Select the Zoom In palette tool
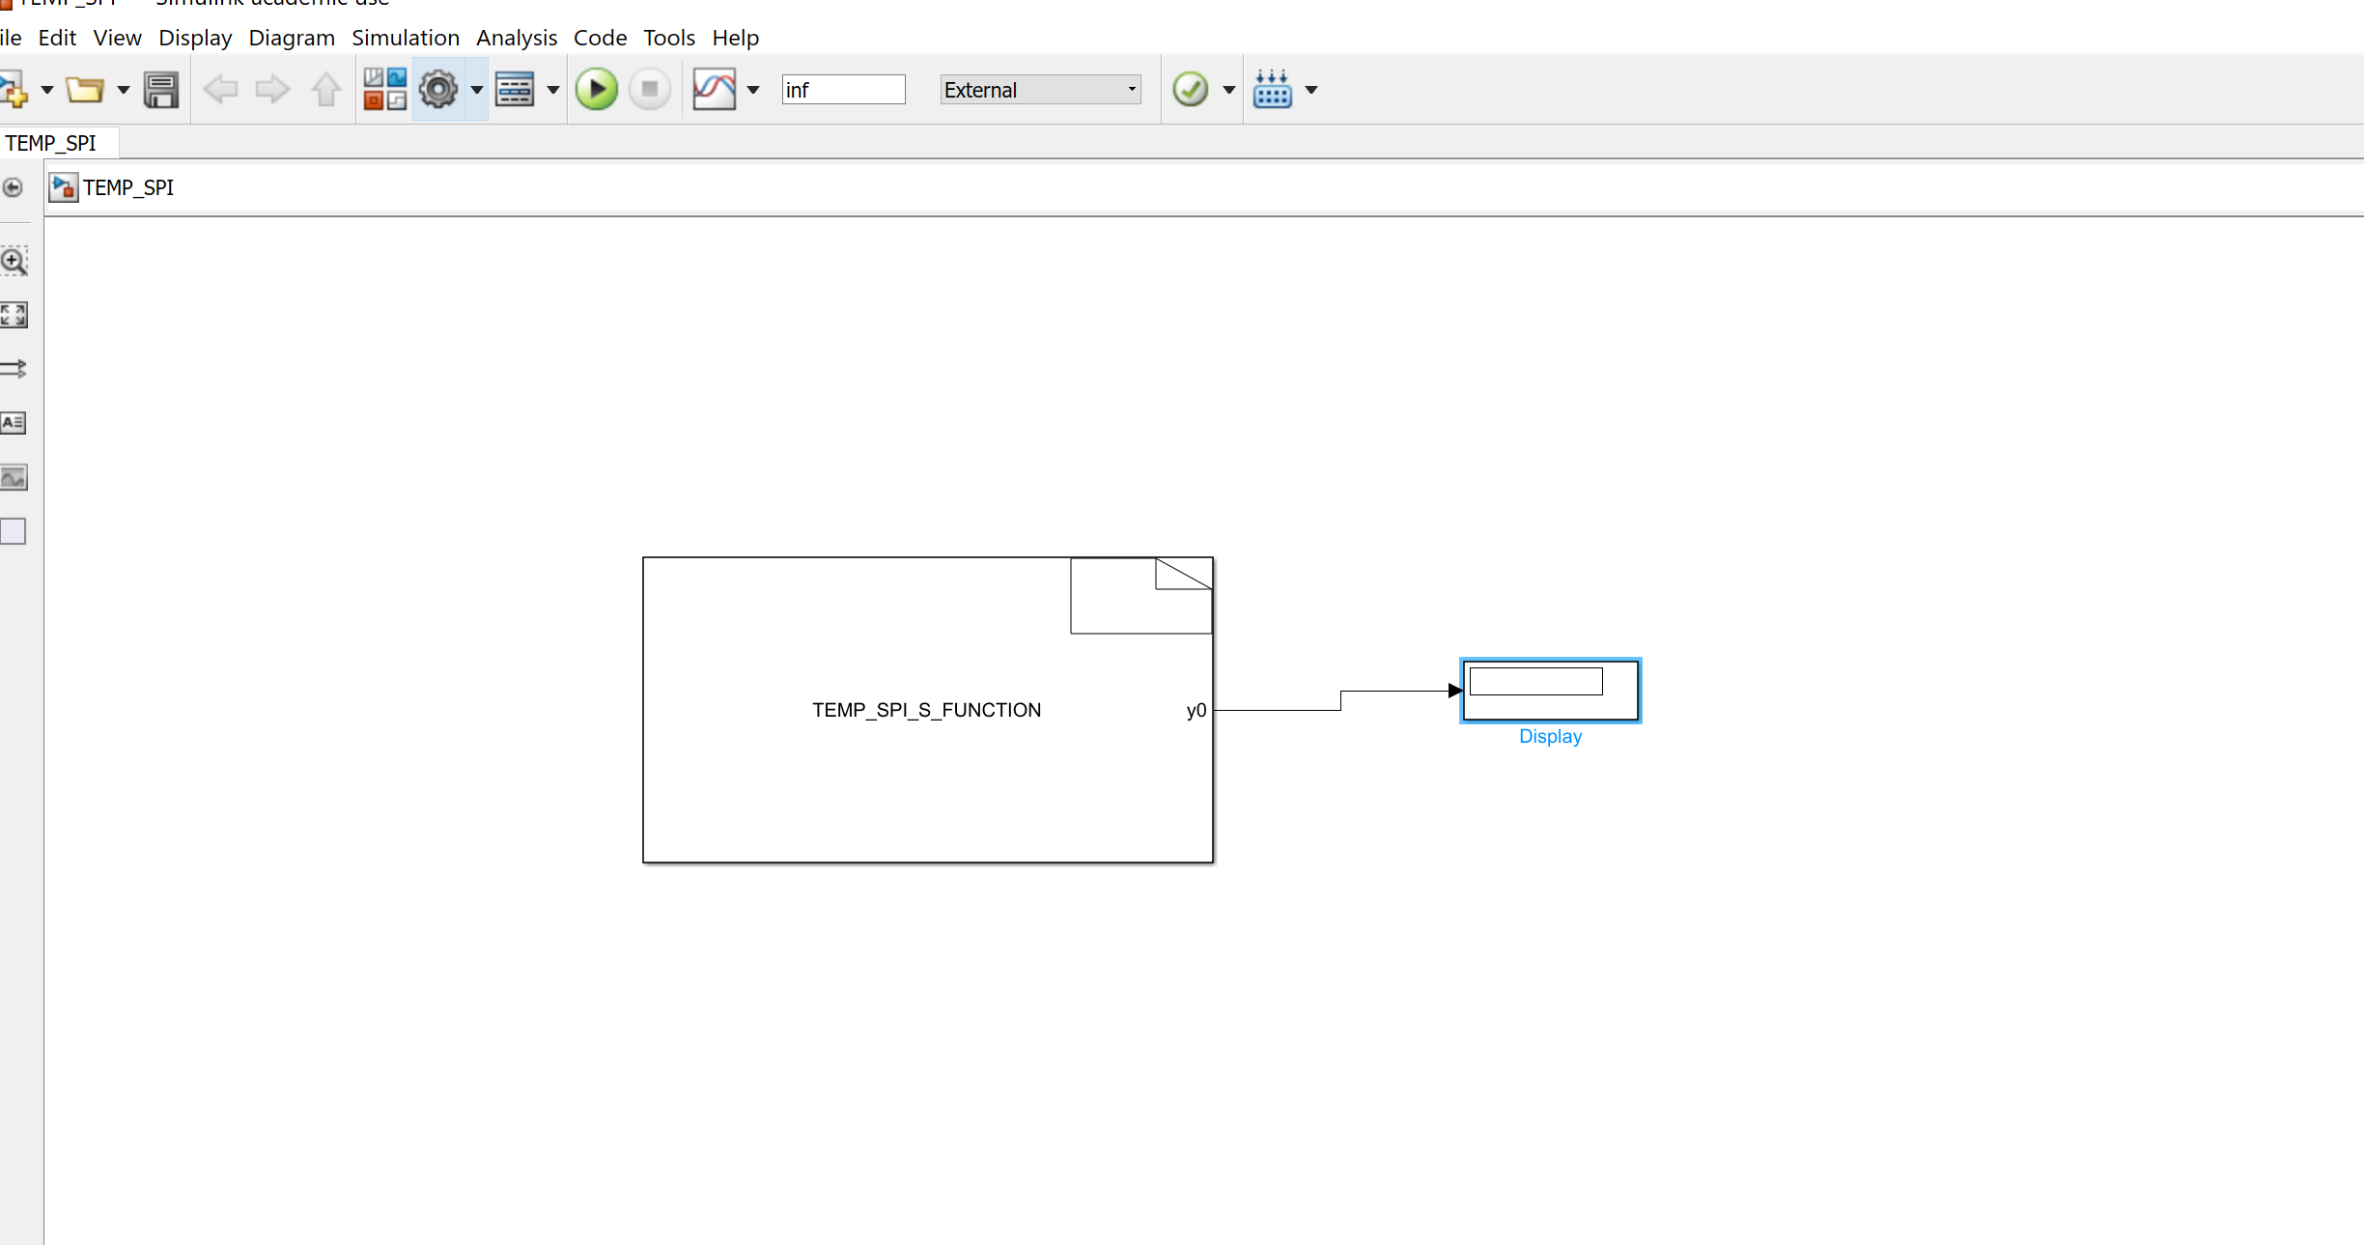This screenshot has width=2364, height=1245. (14, 261)
